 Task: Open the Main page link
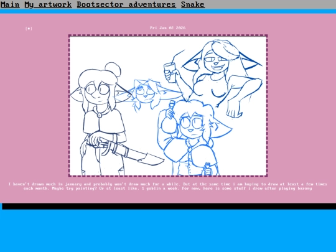pos(10,4)
